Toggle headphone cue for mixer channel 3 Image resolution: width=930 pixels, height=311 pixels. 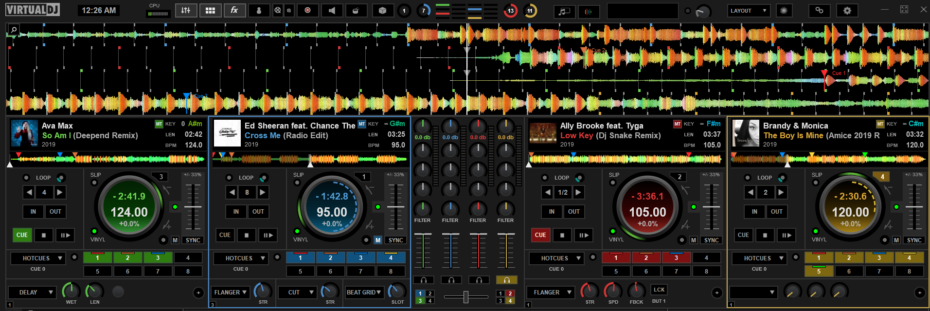479,280
